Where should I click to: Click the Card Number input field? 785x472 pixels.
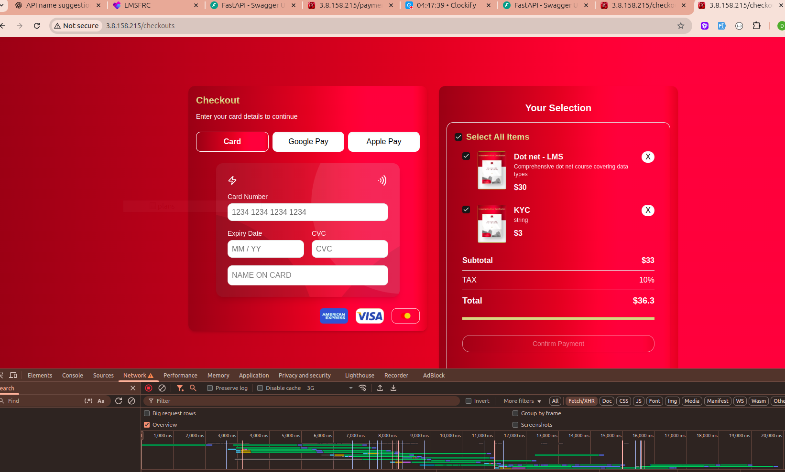click(x=307, y=212)
